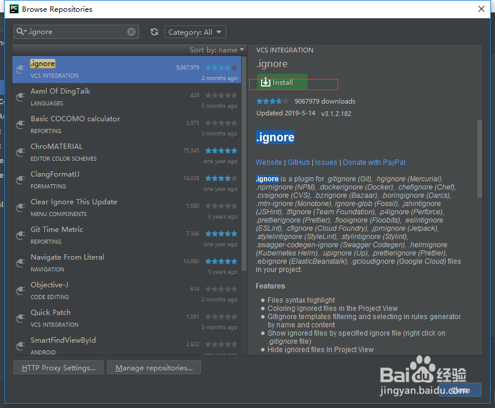
Task: Click plug icon beside ChroMATERIAL
Action: click(x=21, y=152)
